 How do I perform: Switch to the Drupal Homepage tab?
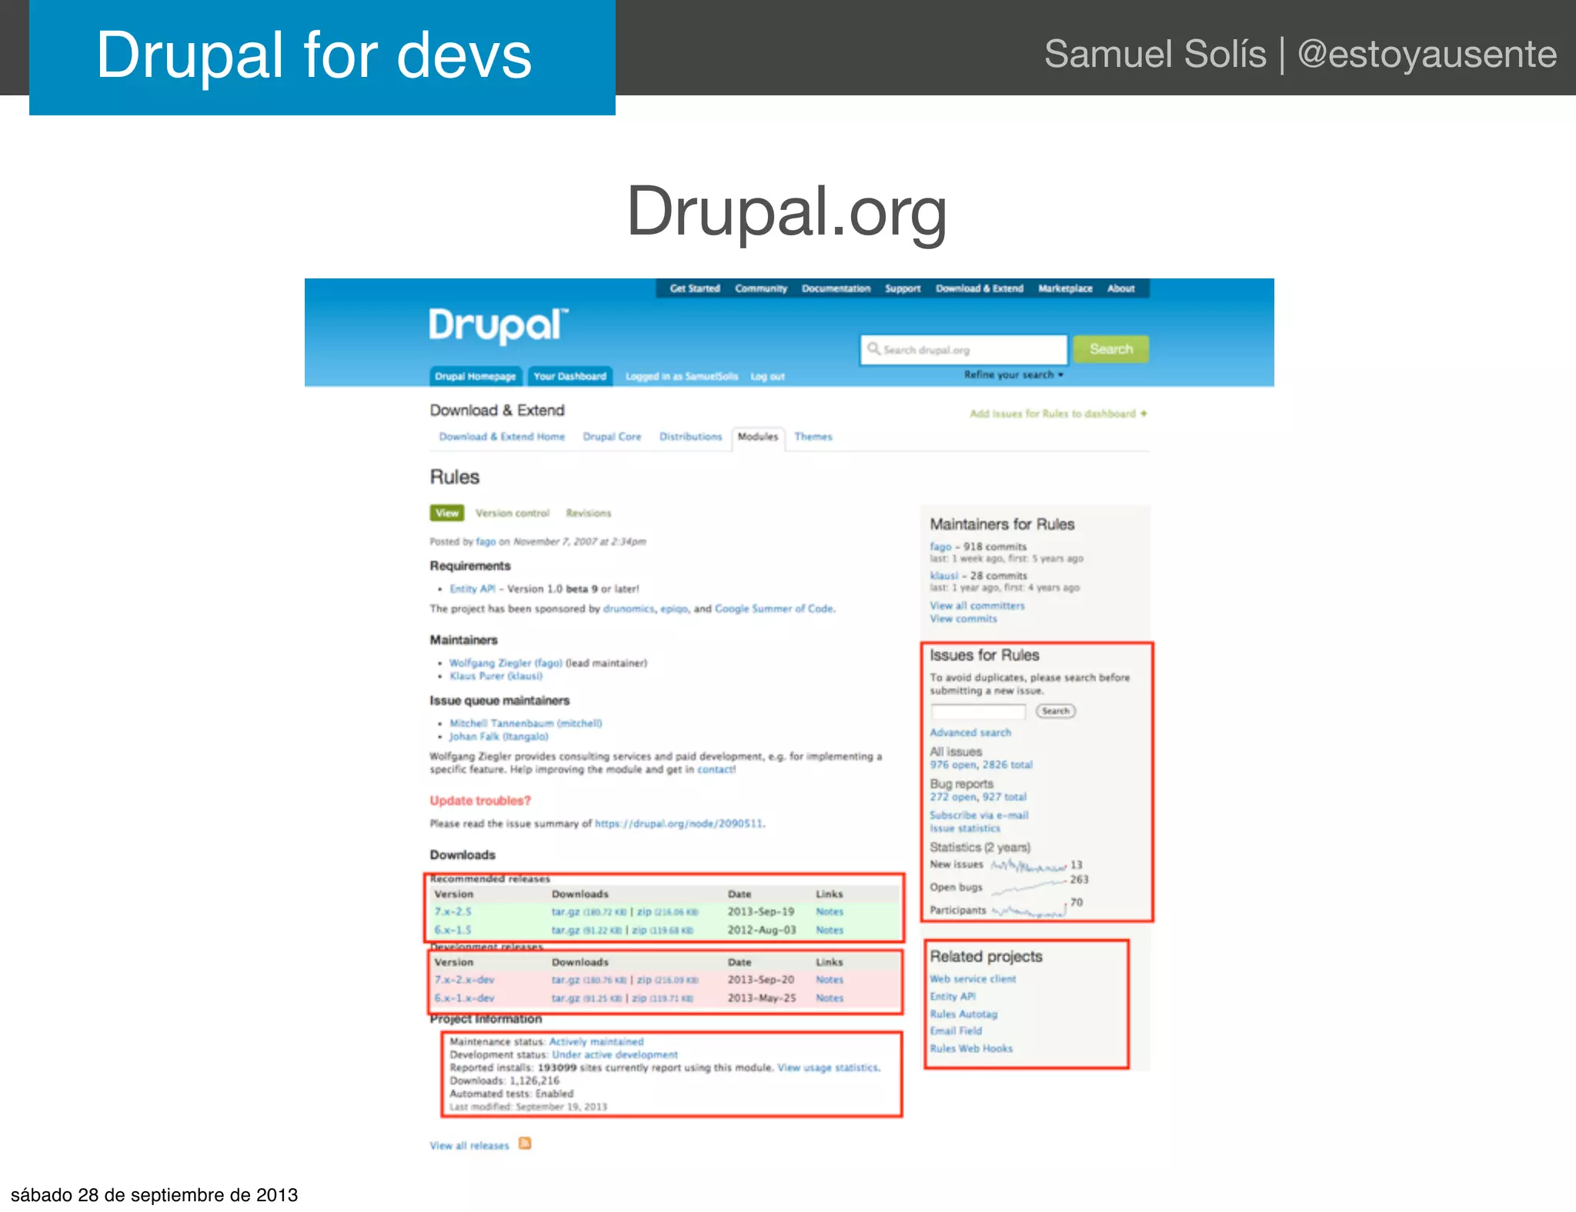[476, 376]
